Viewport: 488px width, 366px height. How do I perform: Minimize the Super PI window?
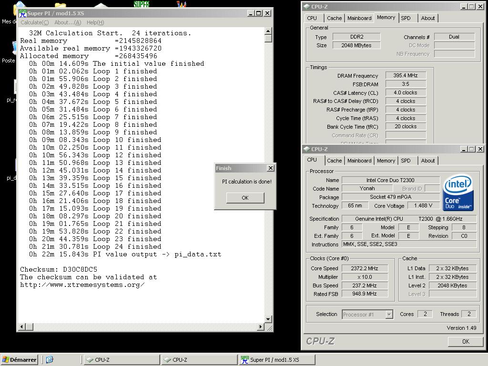click(x=251, y=13)
